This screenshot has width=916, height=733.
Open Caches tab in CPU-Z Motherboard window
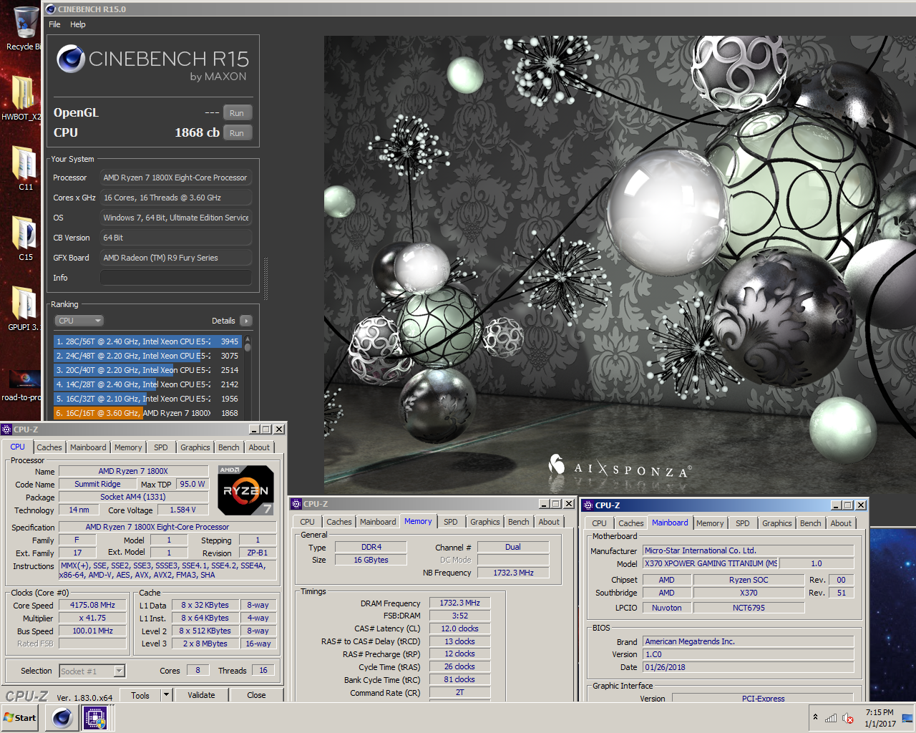click(x=631, y=523)
